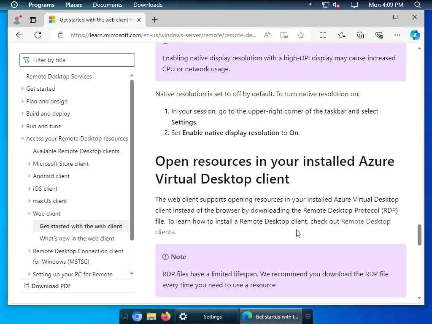Click the Mon 4:09 PM clock
Screen dimensions: 432x324
[386, 5]
